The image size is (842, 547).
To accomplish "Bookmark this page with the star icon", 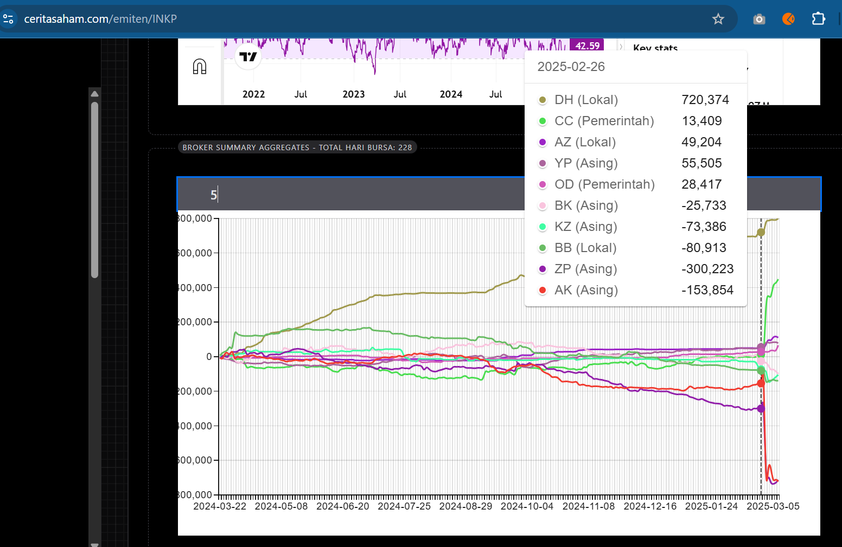I will tap(718, 19).
